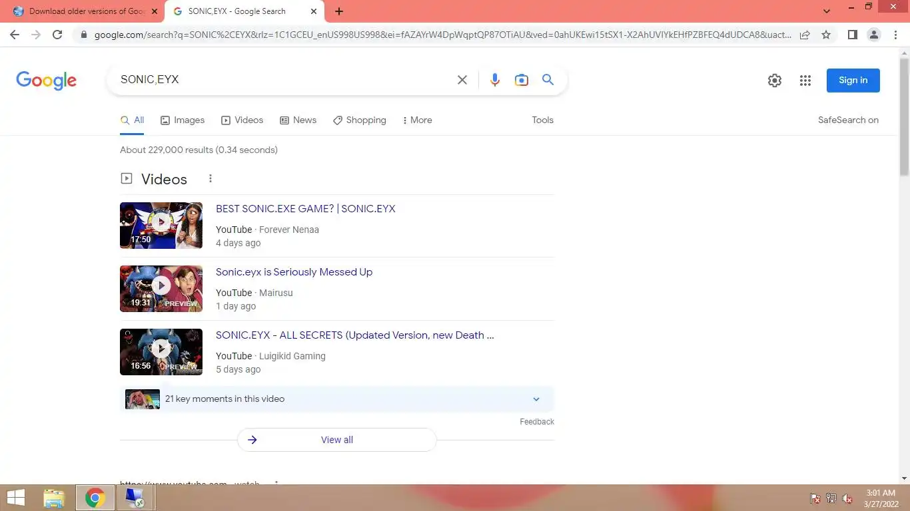Screen dimensions: 910x511
Task: Open the monitor app taskbar icon
Action: click(135, 498)
